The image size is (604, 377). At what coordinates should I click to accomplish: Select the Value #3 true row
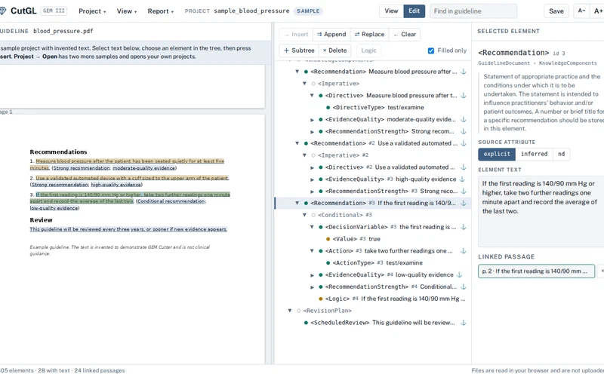pyautogui.click(x=373, y=239)
